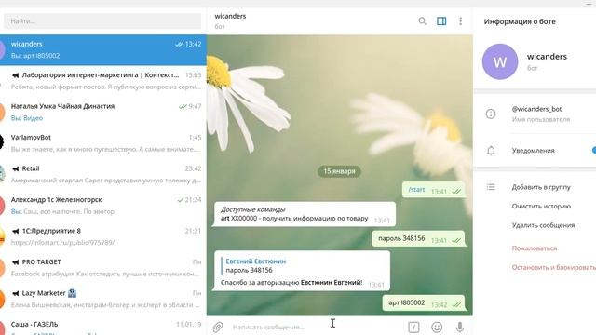
Task: Click 'Спасибо за авторизацию' message text
Action: click(291, 283)
